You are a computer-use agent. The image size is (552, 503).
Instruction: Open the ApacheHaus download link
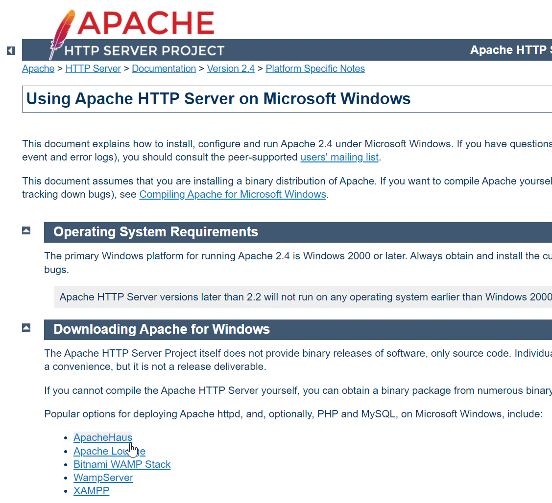point(103,437)
